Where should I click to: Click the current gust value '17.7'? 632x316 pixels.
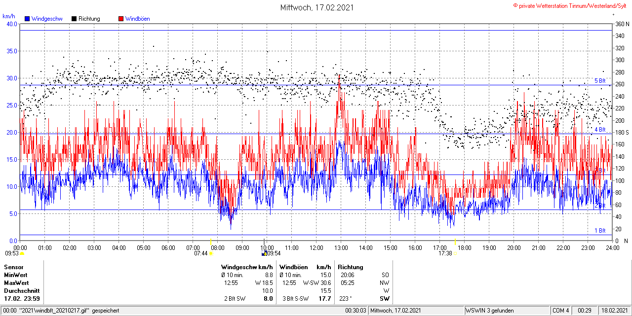pyautogui.click(x=325, y=299)
